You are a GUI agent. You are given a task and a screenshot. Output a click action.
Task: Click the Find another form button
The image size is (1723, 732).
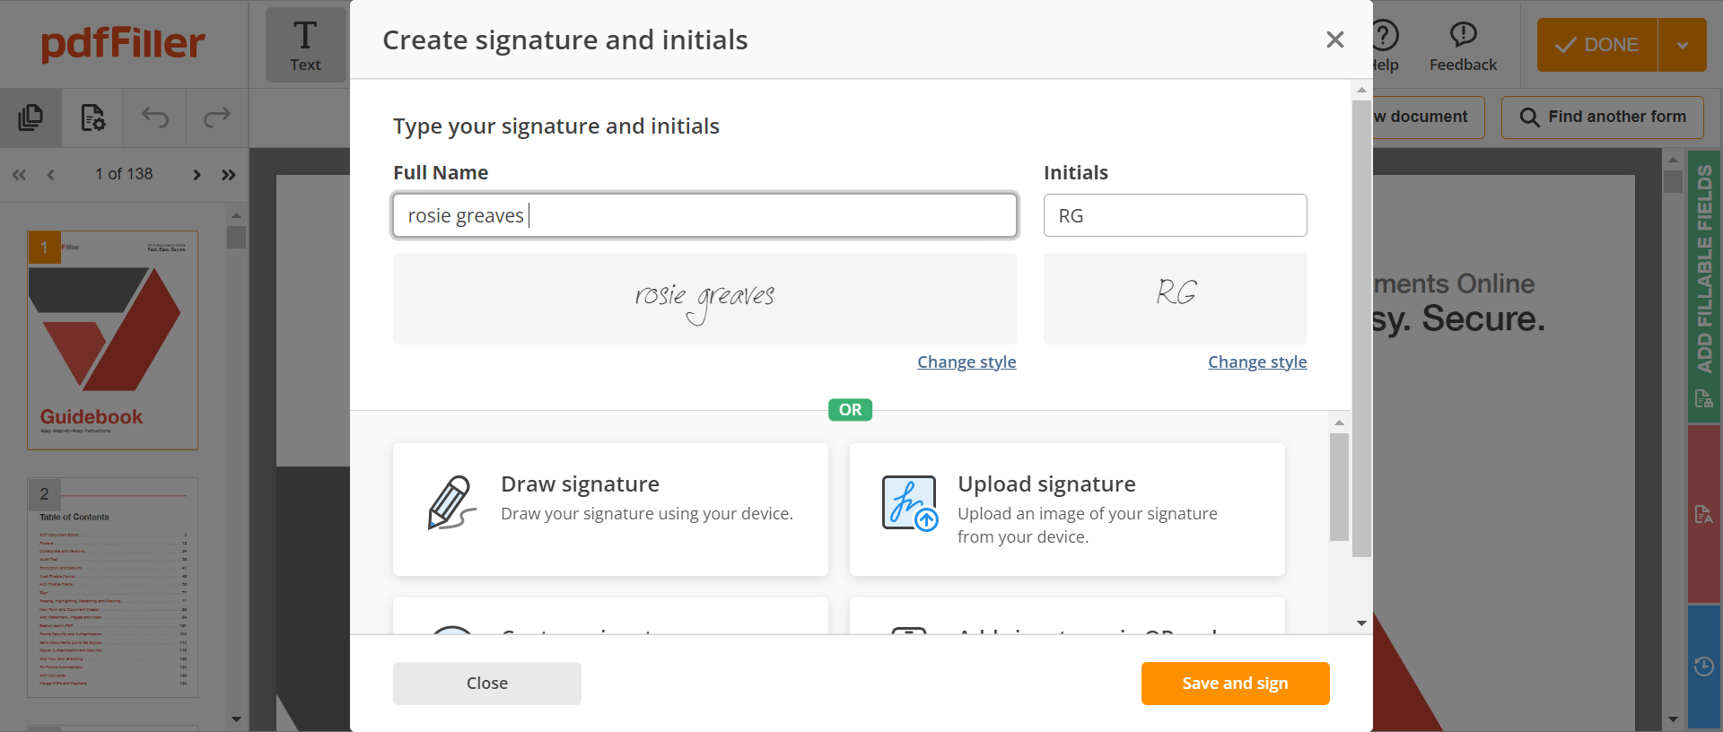pos(1602,118)
